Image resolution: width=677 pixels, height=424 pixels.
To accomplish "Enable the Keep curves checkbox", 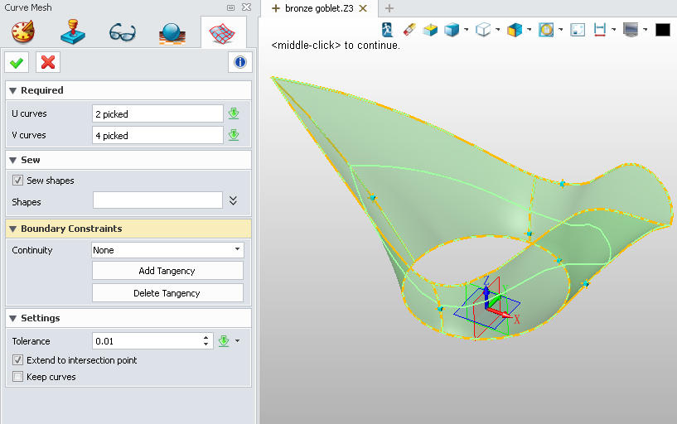I will click(17, 377).
